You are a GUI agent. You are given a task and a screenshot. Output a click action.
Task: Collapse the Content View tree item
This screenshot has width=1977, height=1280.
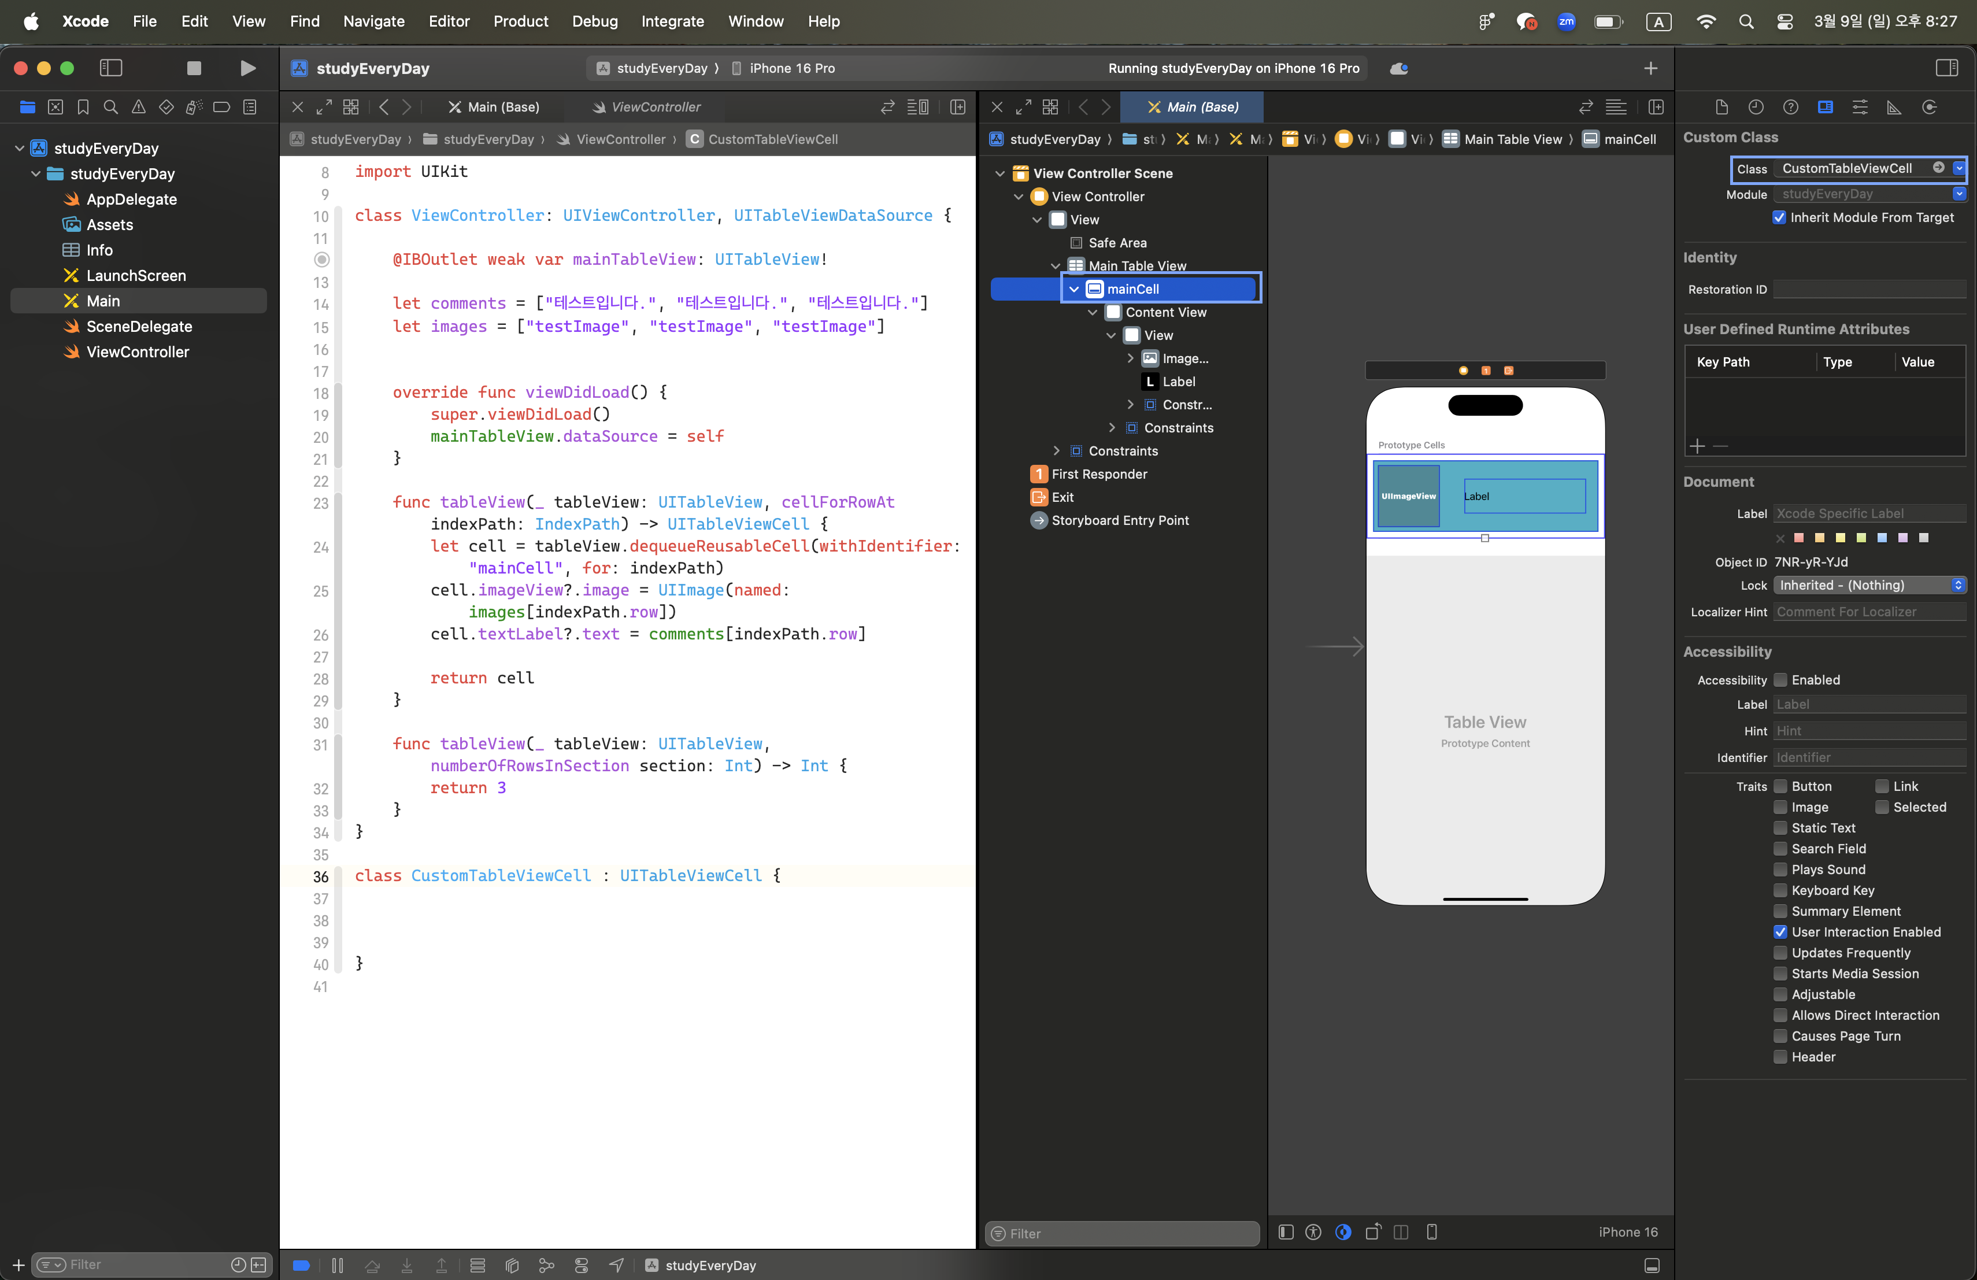[1093, 312]
